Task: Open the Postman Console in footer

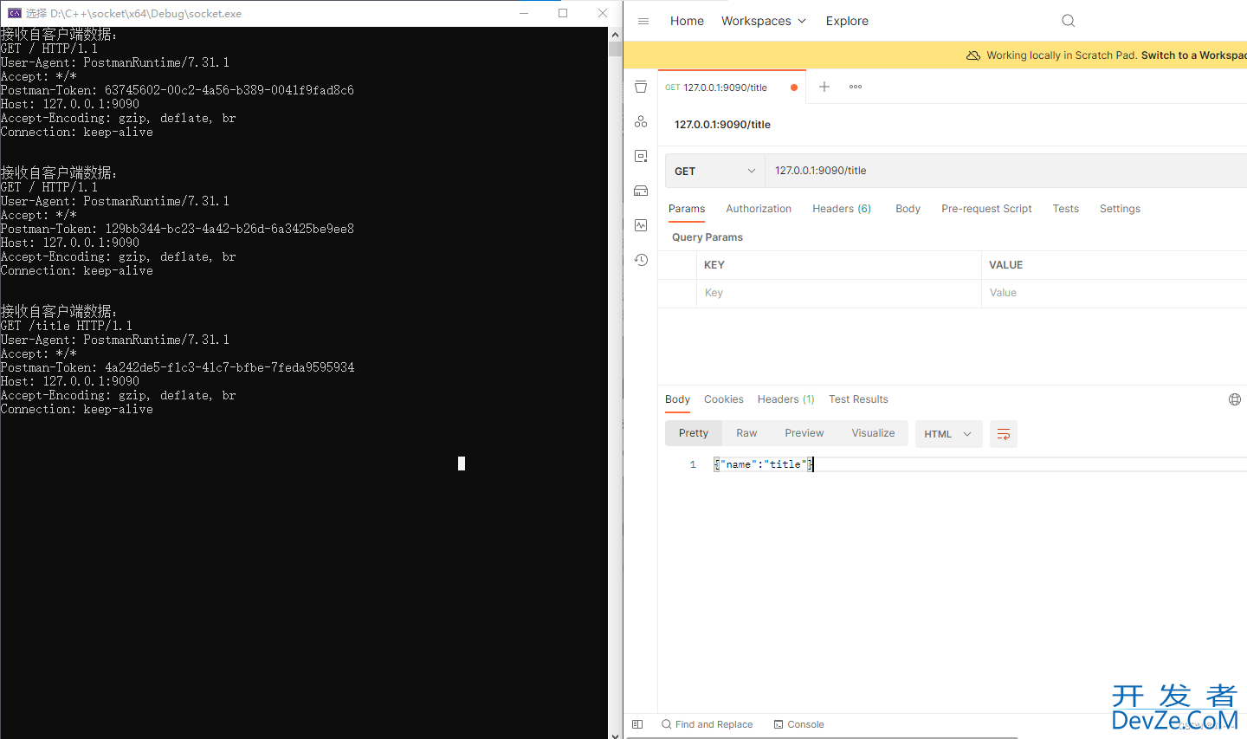Action: [798, 724]
